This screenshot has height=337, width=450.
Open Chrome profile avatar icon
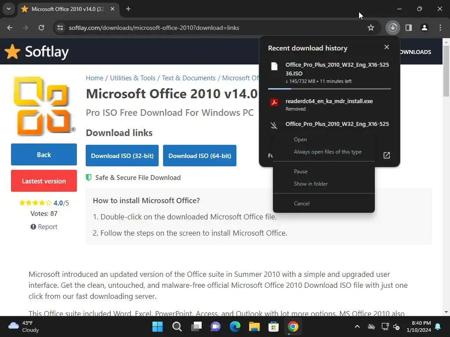pyautogui.click(x=425, y=28)
